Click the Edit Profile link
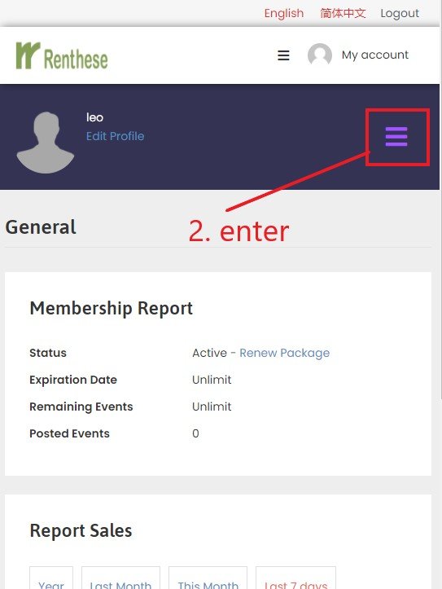Viewport: 442px width, 589px height. (x=116, y=136)
